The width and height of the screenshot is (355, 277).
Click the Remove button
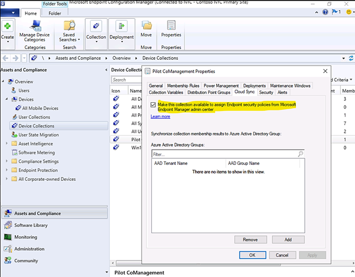click(250, 239)
